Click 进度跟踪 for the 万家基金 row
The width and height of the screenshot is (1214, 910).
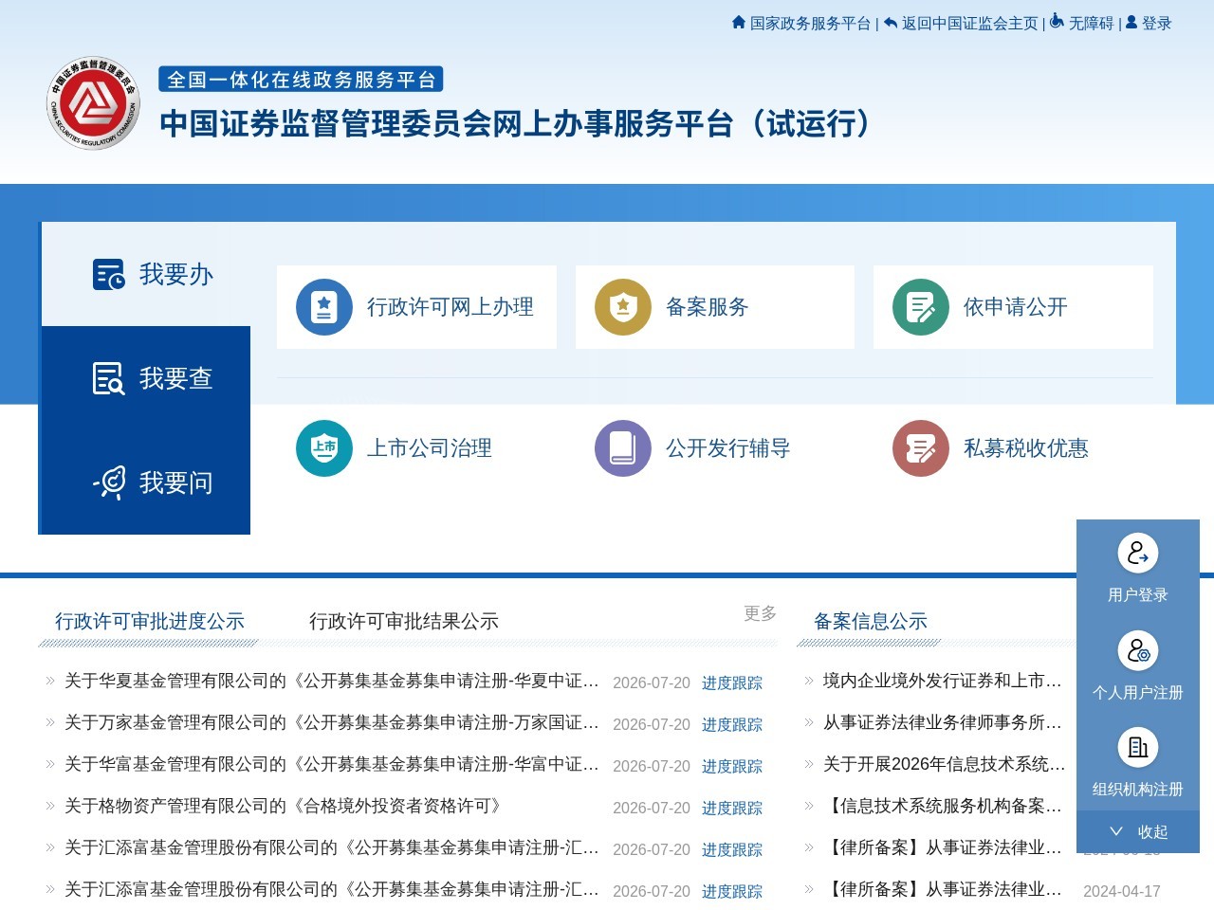pos(732,724)
